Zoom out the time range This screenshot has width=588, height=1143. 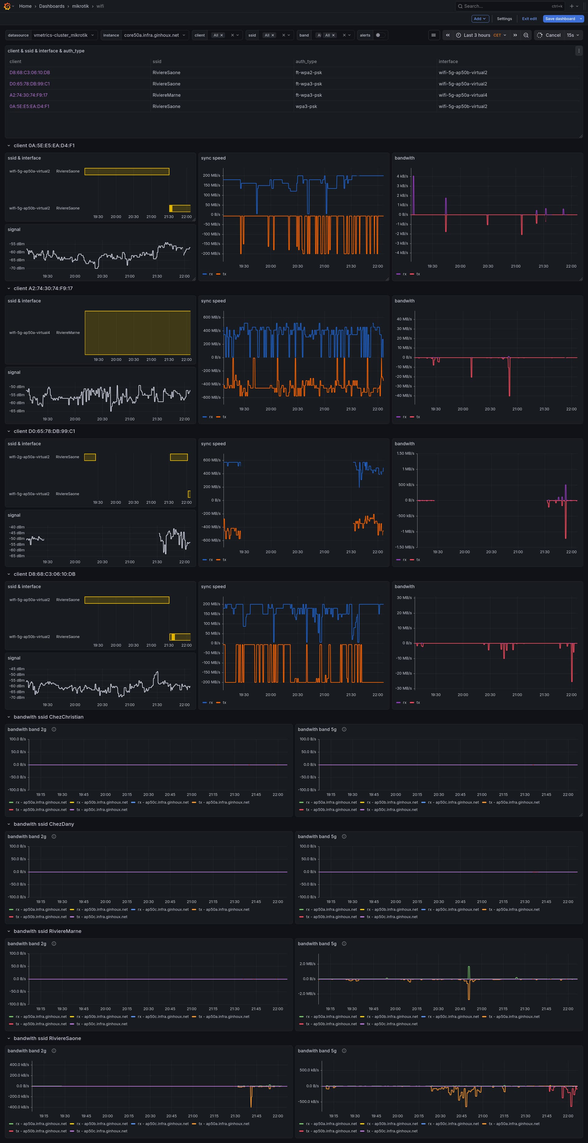coord(526,35)
